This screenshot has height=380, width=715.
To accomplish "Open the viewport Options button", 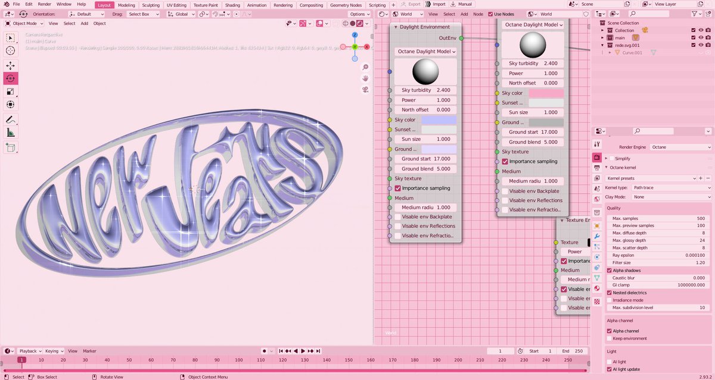I will [x=359, y=14].
